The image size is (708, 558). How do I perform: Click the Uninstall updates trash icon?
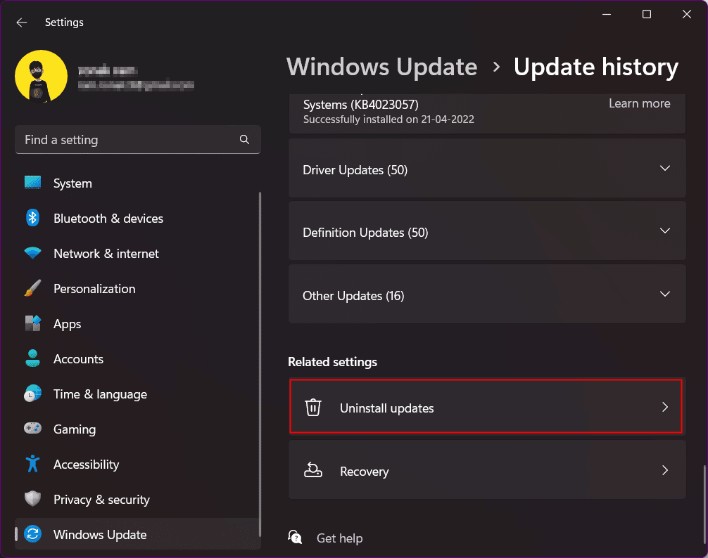coord(313,408)
